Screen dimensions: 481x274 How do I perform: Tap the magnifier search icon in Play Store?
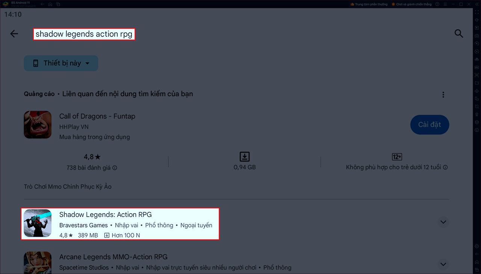[x=458, y=33]
